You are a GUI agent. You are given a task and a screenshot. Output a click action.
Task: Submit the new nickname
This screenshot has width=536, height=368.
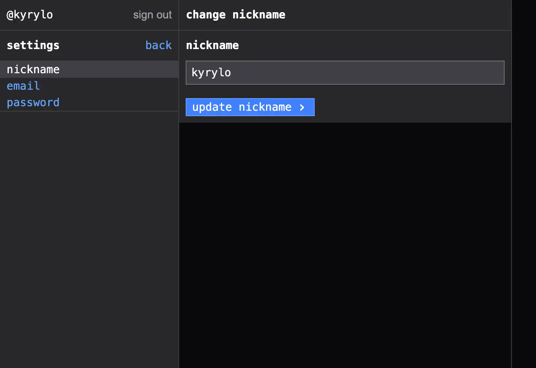coord(250,107)
